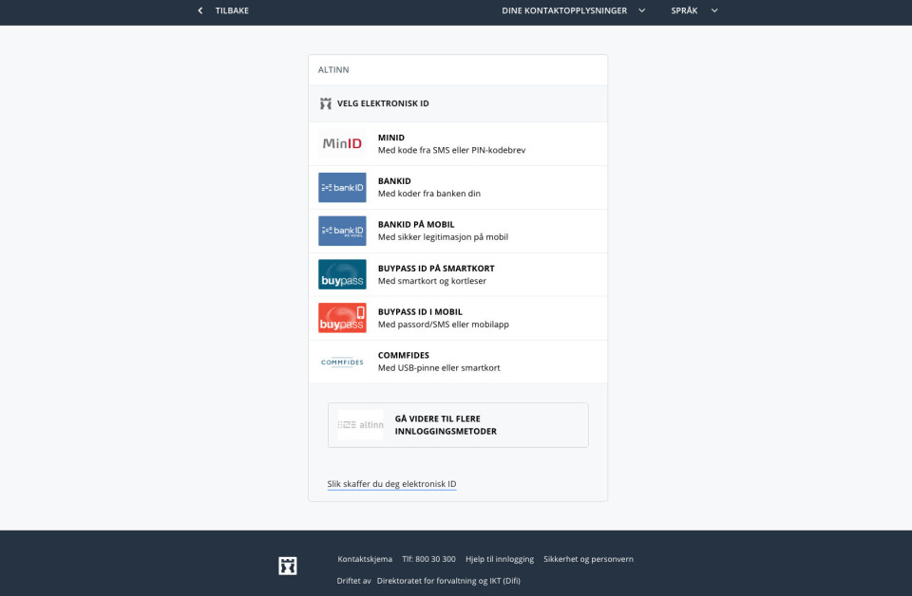Click the 'Med passord/SMS eller mobilapp' text
Screen dimensions: 912x596
[444, 325]
